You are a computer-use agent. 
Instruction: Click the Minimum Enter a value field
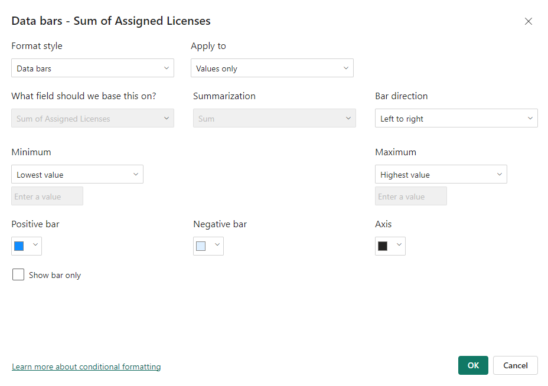coord(47,196)
